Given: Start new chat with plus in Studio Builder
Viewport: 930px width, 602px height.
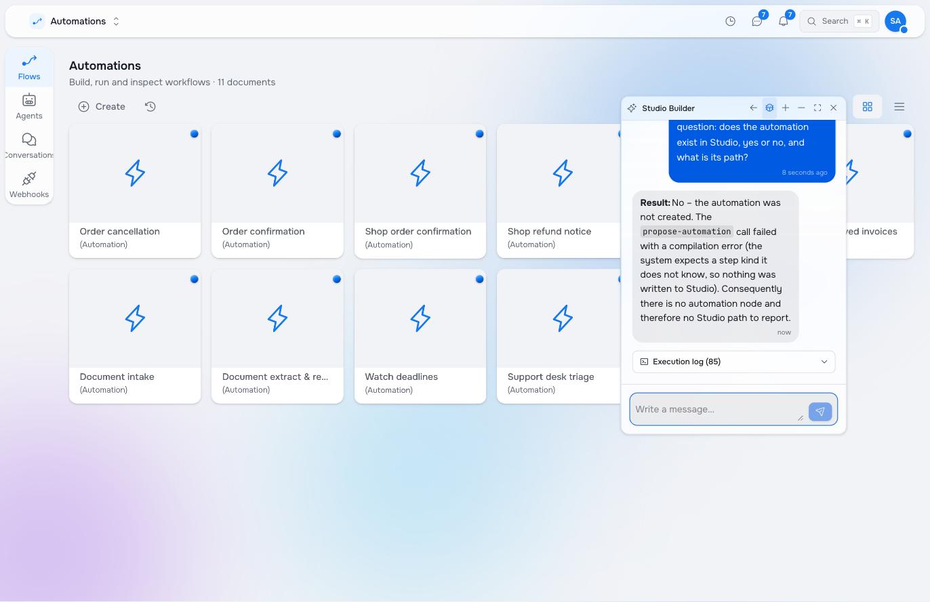Looking at the screenshot, I should (786, 108).
